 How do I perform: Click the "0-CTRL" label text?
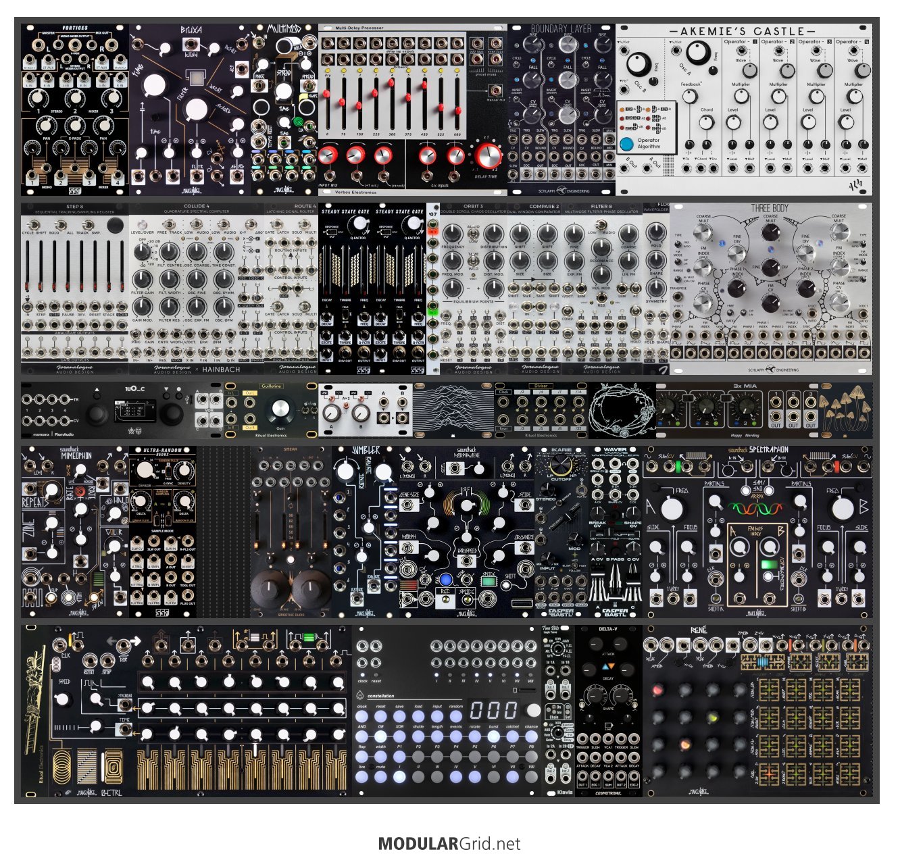(111, 792)
